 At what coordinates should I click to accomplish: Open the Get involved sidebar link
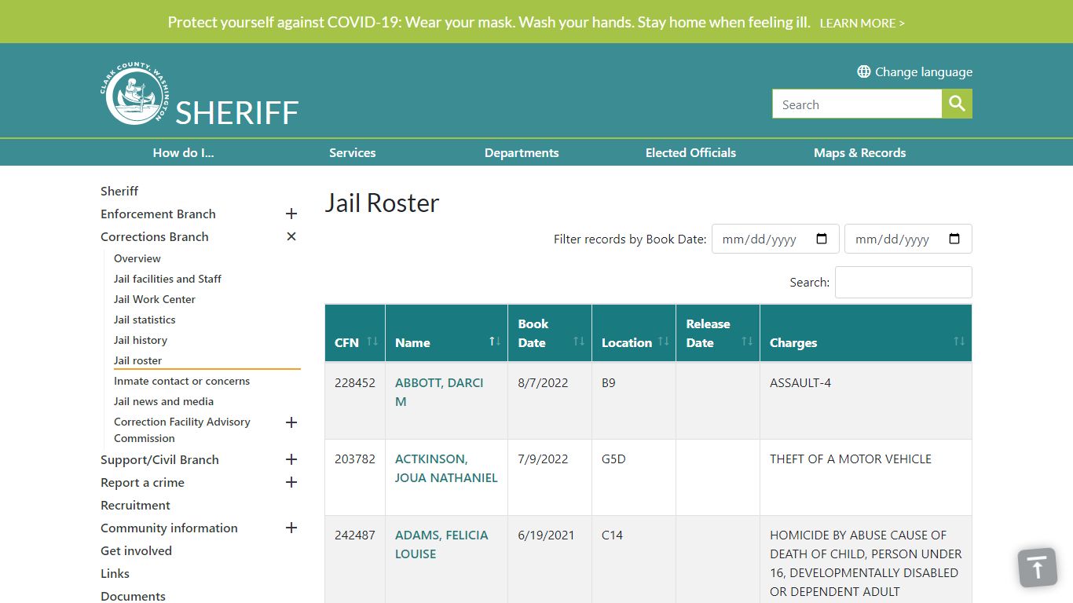coord(136,550)
